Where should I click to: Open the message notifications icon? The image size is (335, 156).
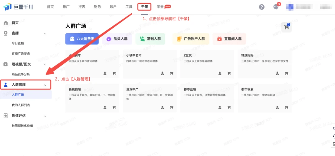[x=276, y=7]
